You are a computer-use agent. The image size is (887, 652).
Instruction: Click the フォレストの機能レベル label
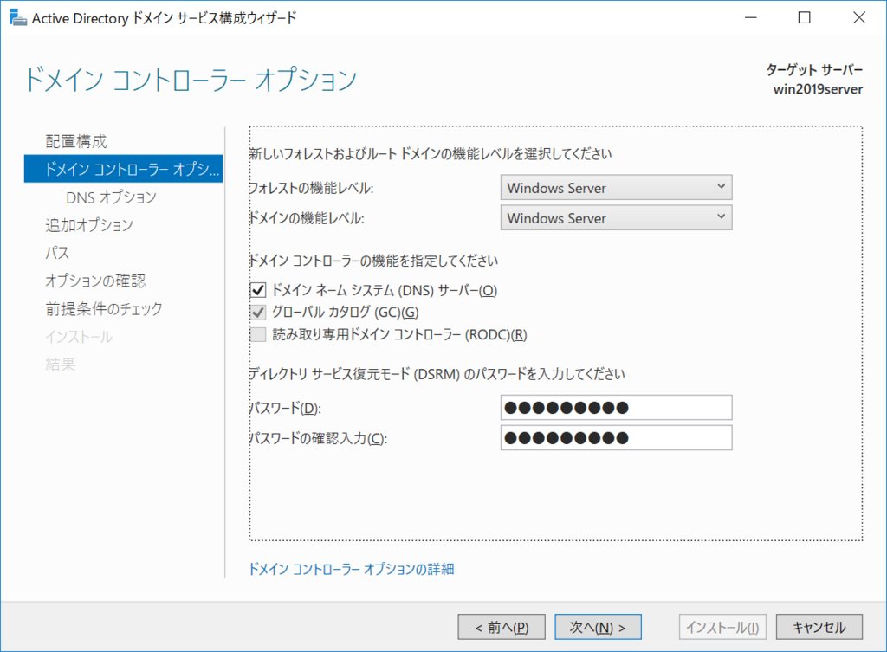coord(311,188)
